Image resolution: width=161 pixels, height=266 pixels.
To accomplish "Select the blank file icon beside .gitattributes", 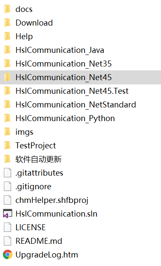I will point(8,173).
